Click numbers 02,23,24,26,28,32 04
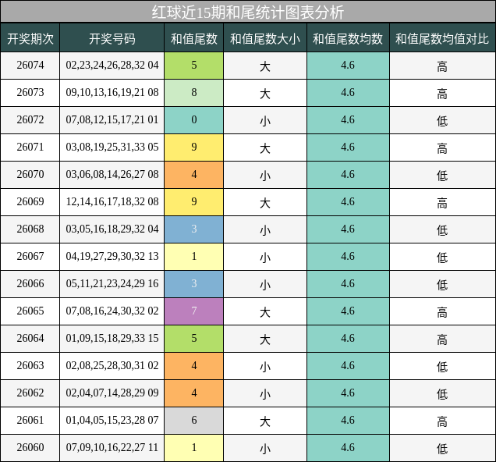This screenshot has height=462, width=496. pos(112,66)
